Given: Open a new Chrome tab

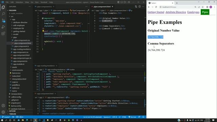Looking at the screenshot, I should click(177, 3).
